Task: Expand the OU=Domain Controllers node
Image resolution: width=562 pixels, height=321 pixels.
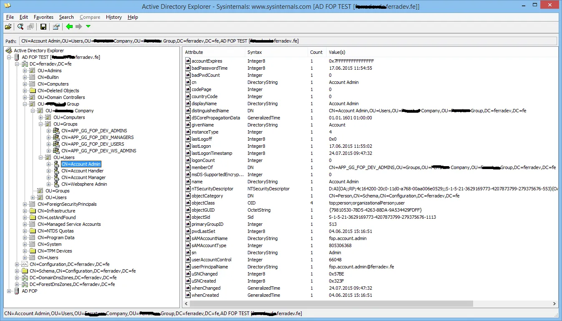Action: point(25,97)
